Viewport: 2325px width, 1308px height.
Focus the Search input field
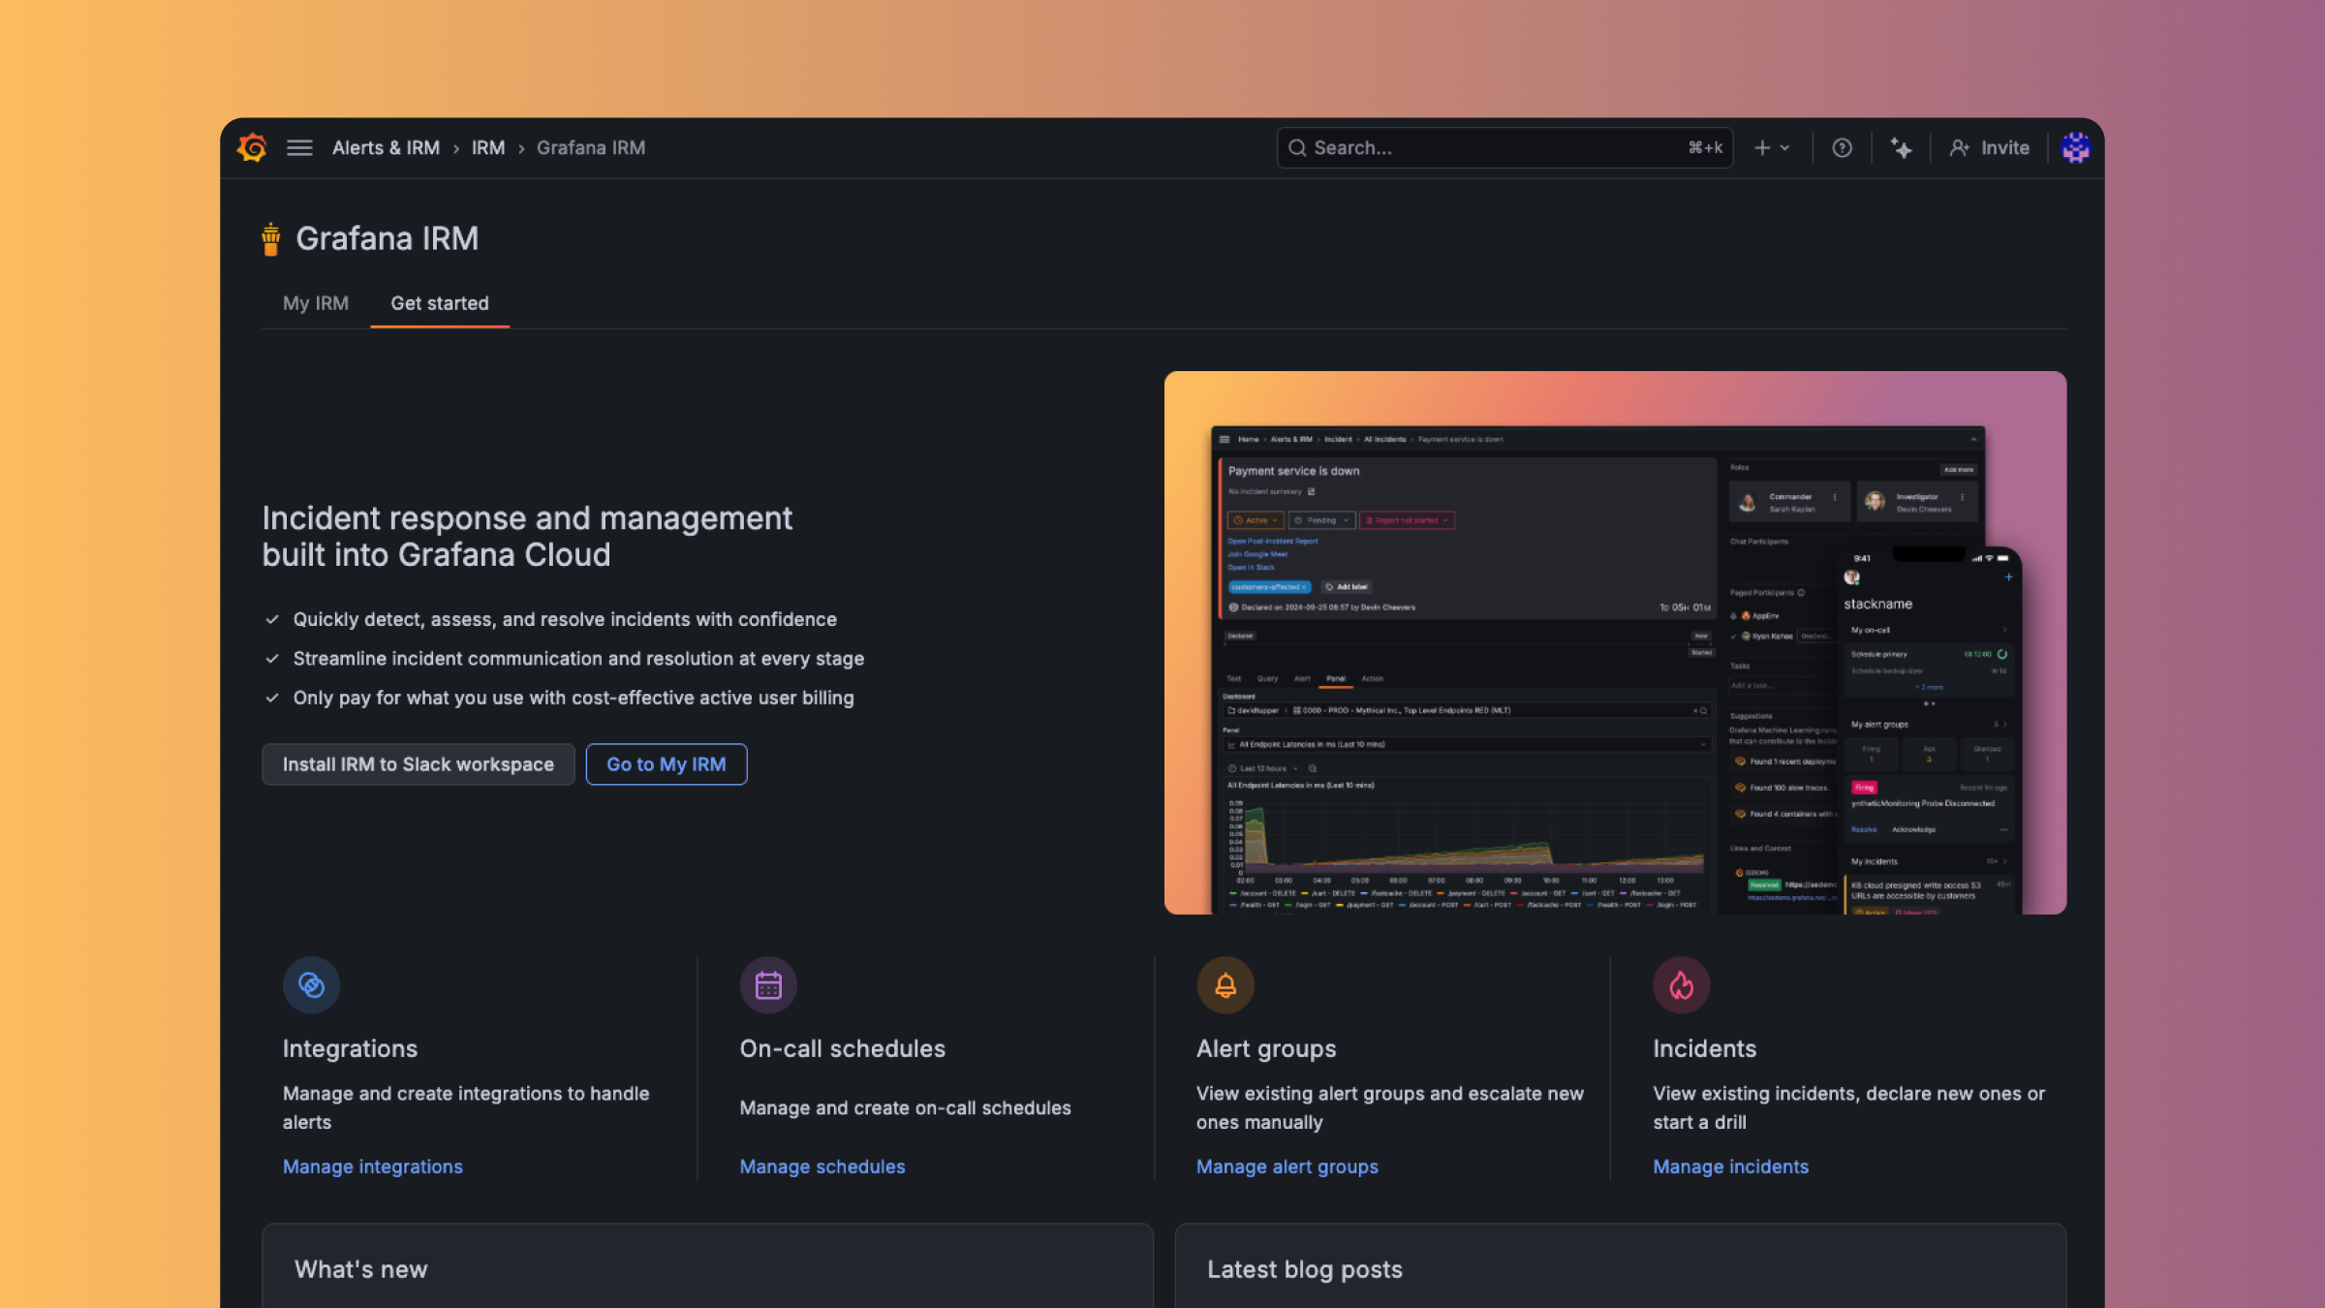(x=1504, y=147)
